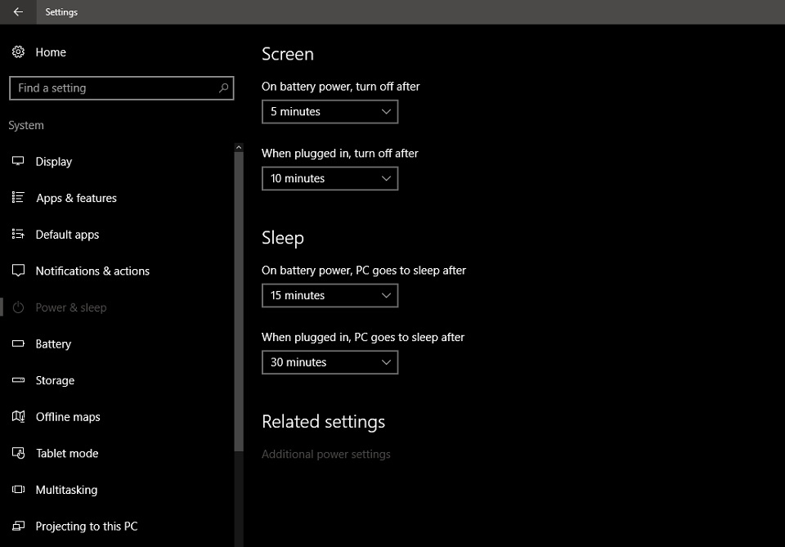Click the Battery icon in the sidebar

(19, 343)
